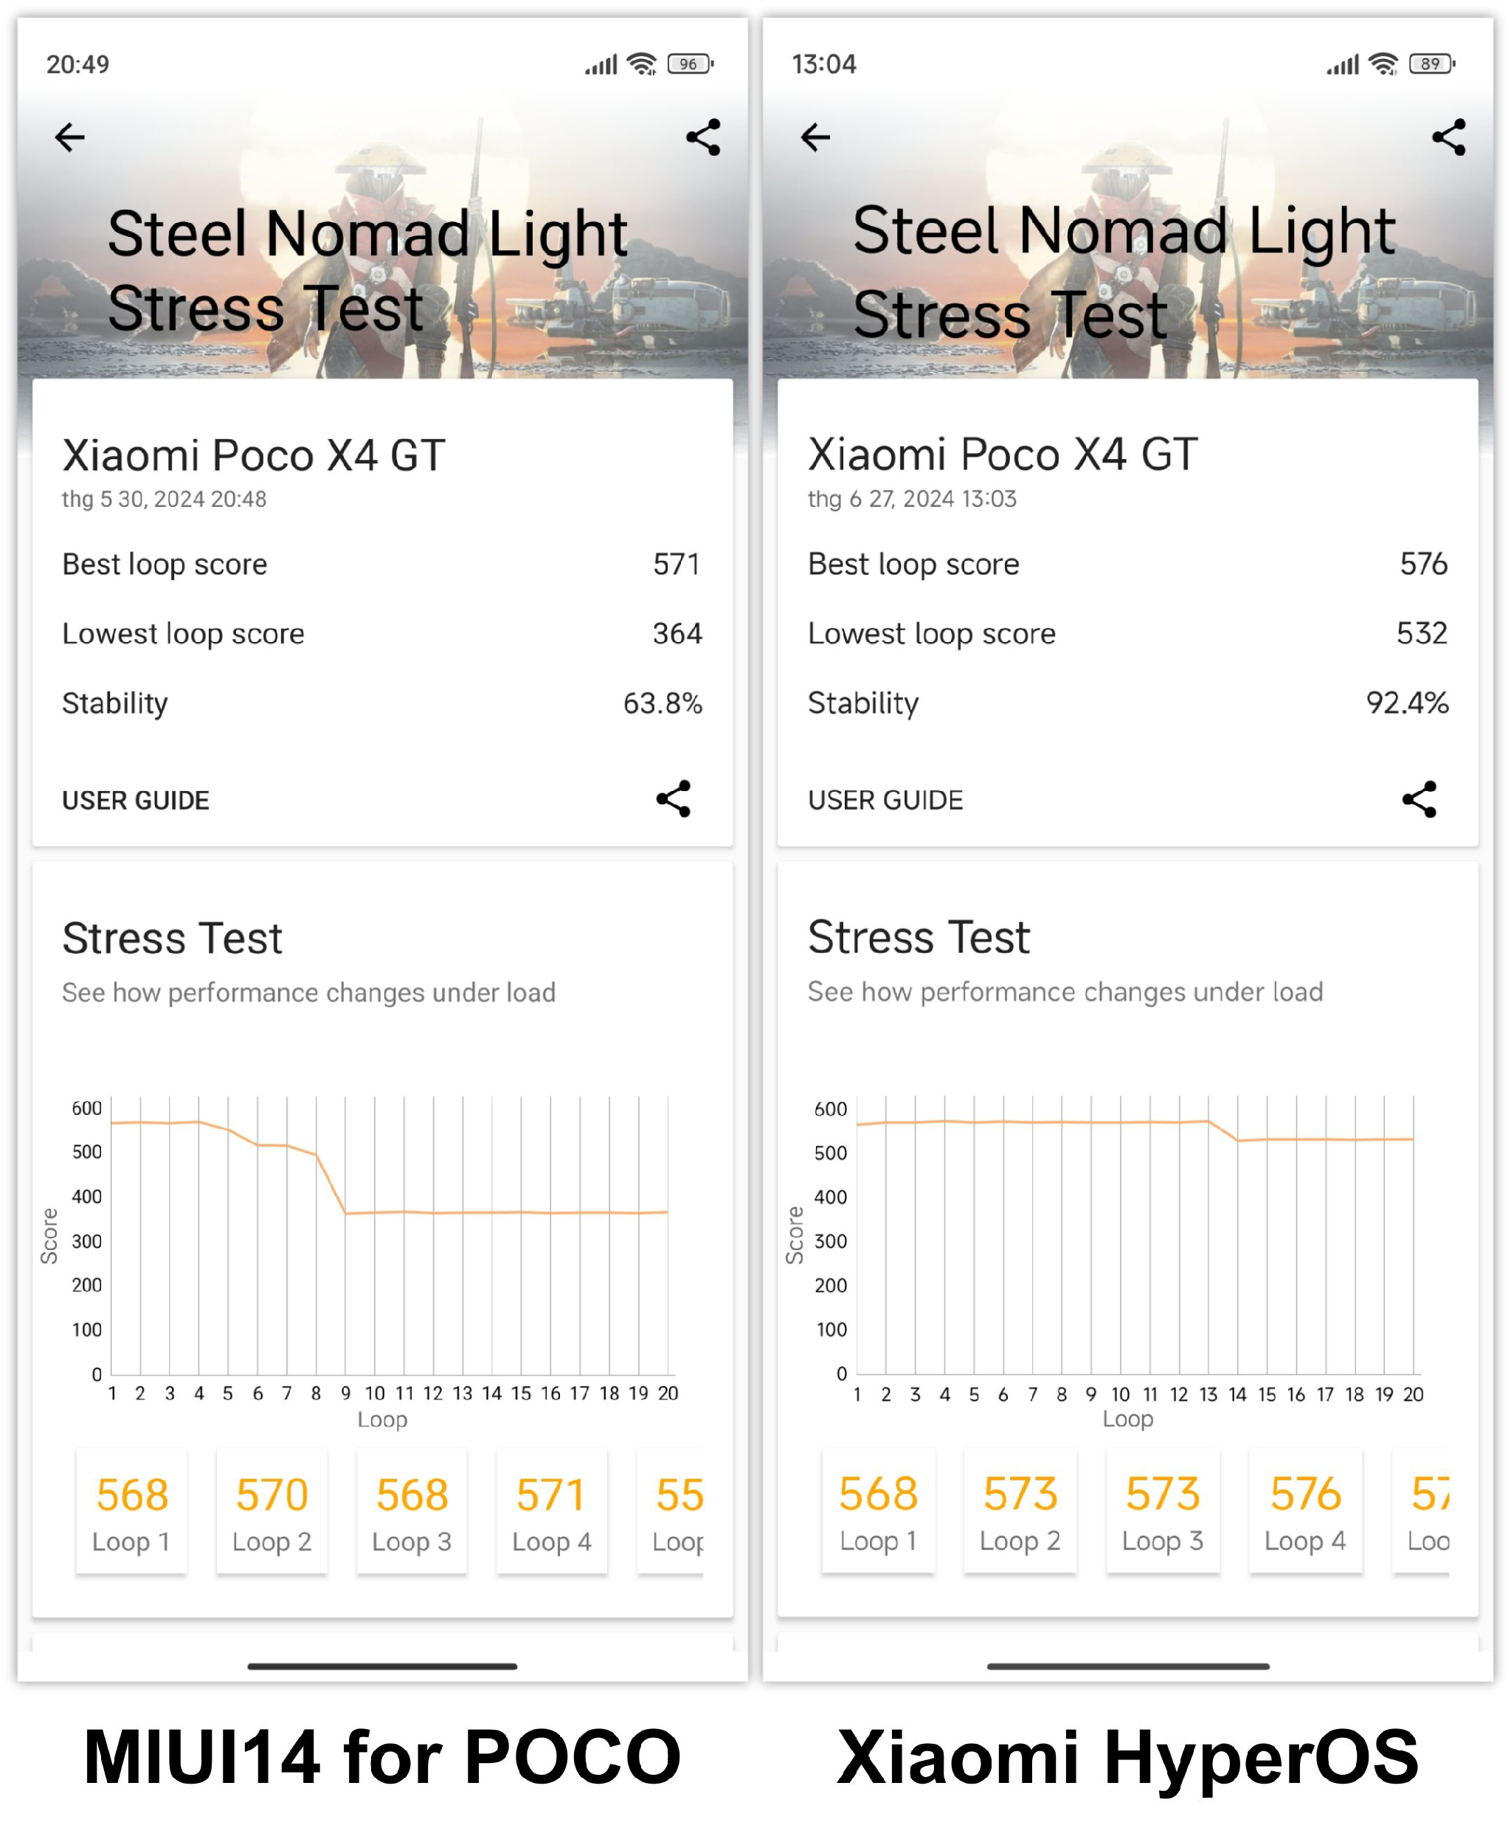Share left result card beside USER GUIDE
Viewport: 1511px width, 1825px height.
(673, 798)
